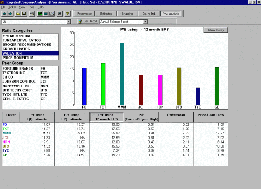261x189 pixels.
Task: Click the JCI ticker in the table
Action: pyautogui.click(x=5, y=138)
